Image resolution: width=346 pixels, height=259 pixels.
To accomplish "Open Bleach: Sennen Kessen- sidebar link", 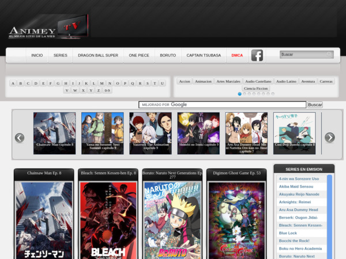I will pyautogui.click(x=300, y=225).
